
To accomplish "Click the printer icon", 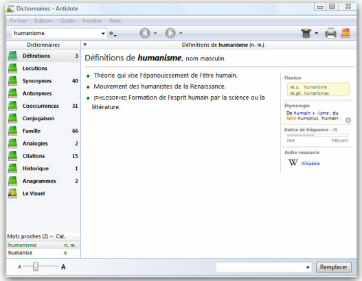I will [x=330, y=33].
